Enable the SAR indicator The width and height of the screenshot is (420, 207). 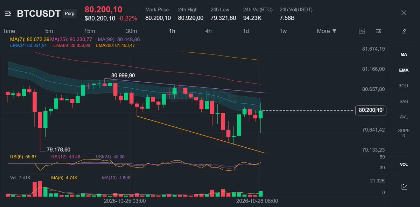[x=404, y=101]
